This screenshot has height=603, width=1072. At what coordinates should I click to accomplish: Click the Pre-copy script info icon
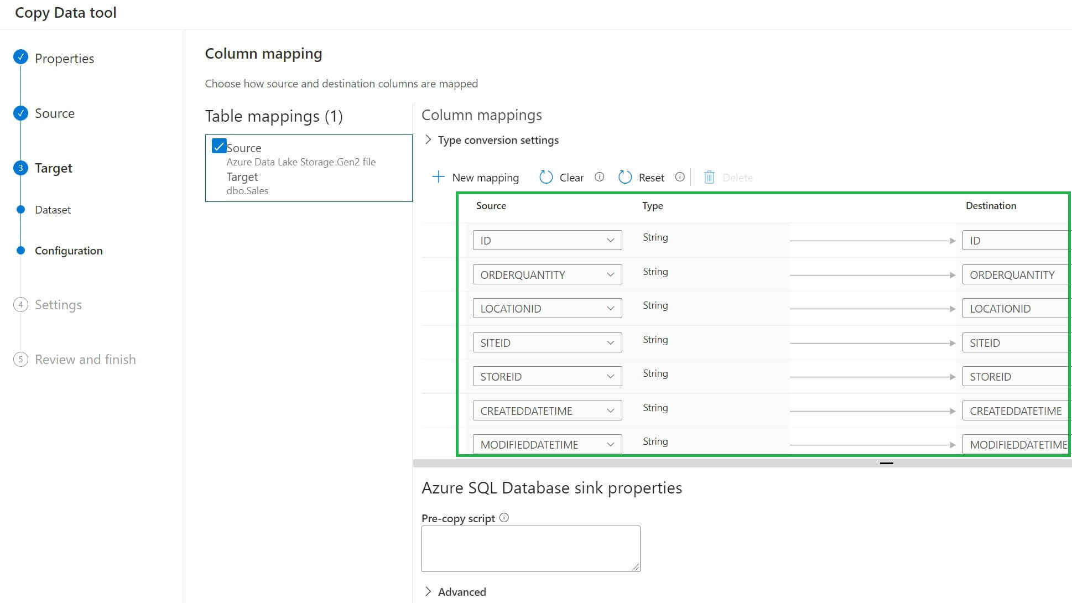point(504,518)
